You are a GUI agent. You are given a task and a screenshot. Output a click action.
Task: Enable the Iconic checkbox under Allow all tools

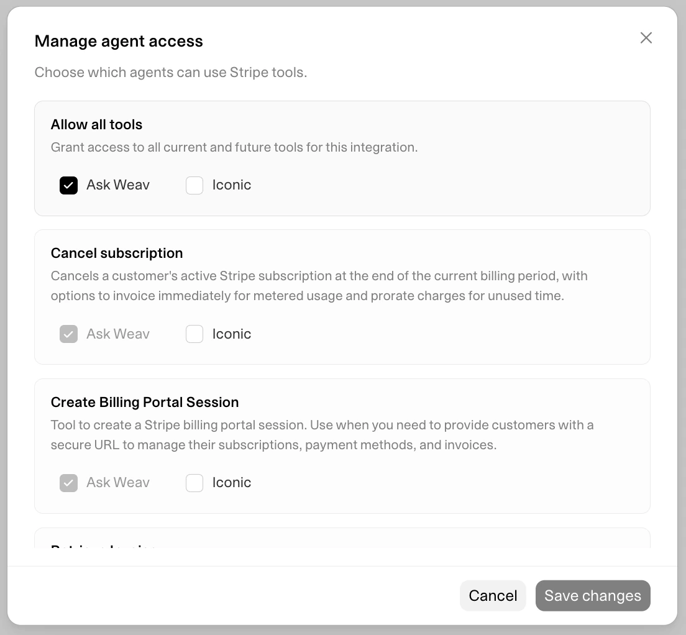click(194, 185)
